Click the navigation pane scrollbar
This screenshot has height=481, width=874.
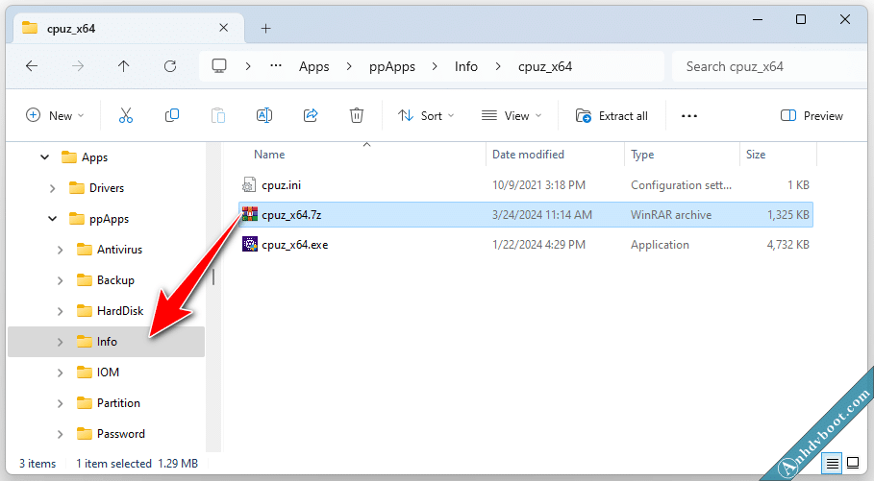click(213, 278)
